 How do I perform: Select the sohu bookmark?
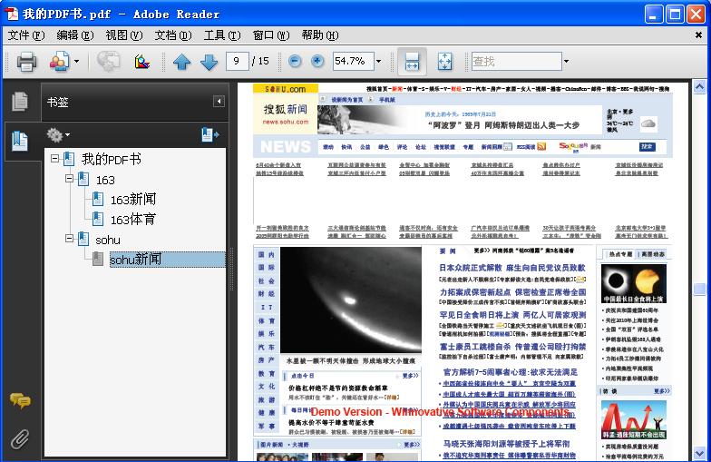tap(107, 240)
